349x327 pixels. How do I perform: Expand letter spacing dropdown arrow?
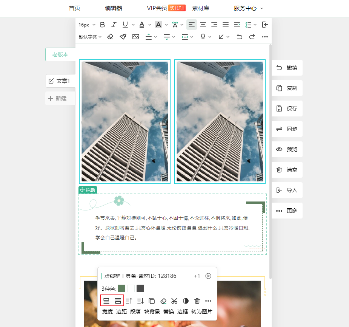click(182, 25)
